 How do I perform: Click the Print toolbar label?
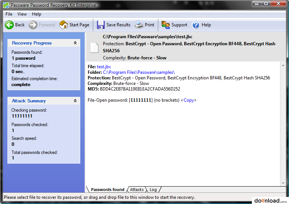(x=149, y=25)
